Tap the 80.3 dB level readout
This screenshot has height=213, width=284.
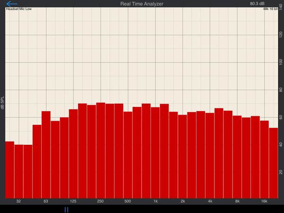tap(257, 4)
